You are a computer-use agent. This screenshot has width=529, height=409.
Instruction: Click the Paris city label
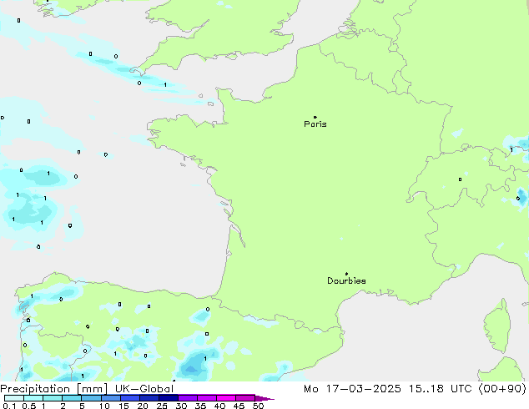[315, 124]
